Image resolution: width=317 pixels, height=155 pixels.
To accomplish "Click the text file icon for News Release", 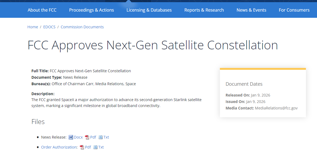I will (x=101, y=137).
